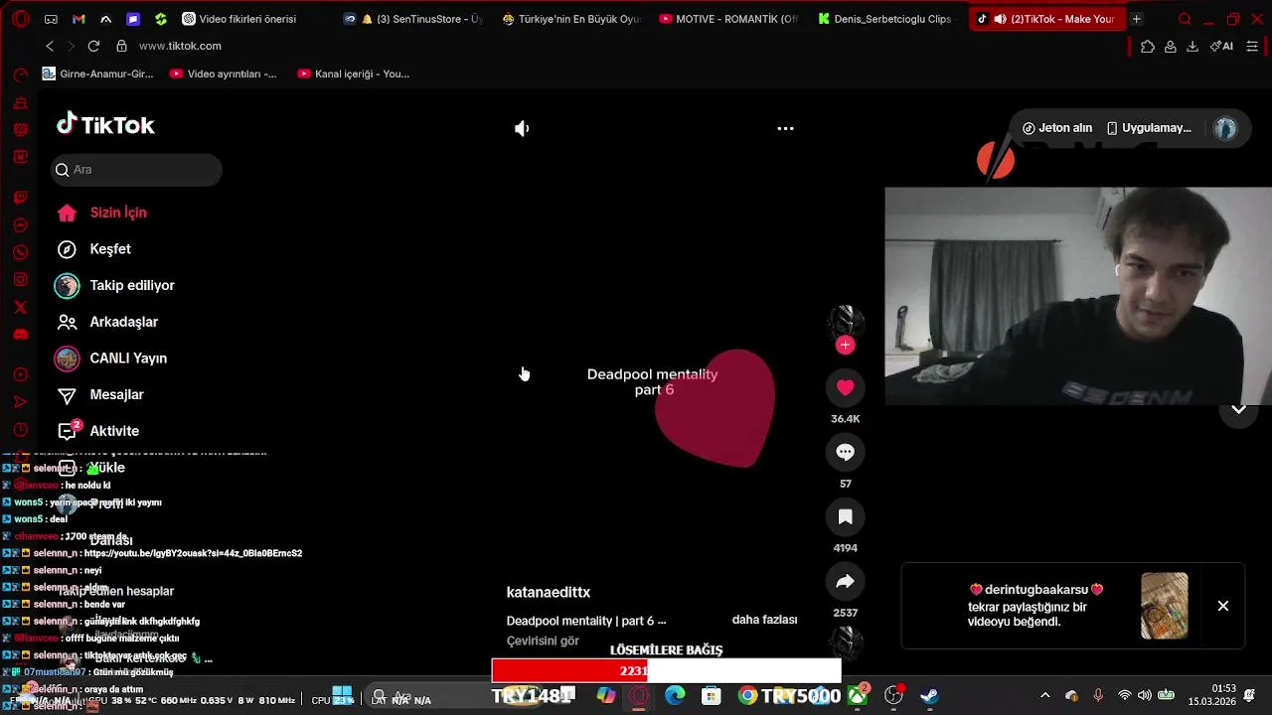The height and width of the screenshot is (715, 1272).
Task: Click the Jeton alın button
Action: click(x=1057, y=128)
